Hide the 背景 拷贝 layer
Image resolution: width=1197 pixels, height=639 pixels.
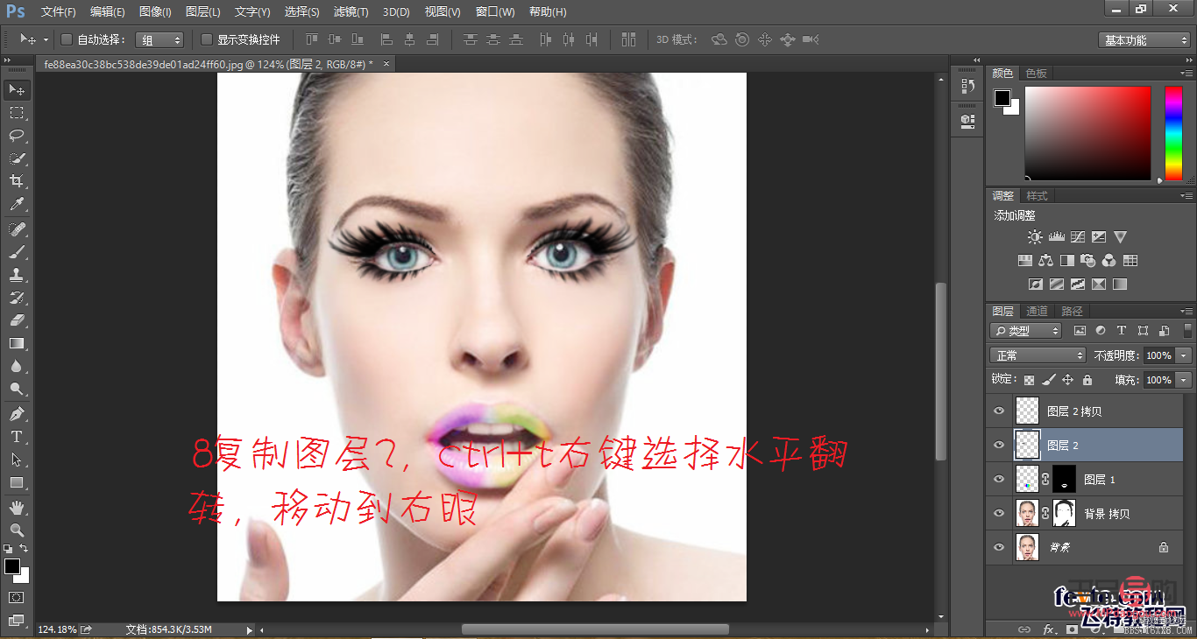[x=998, y=513]
